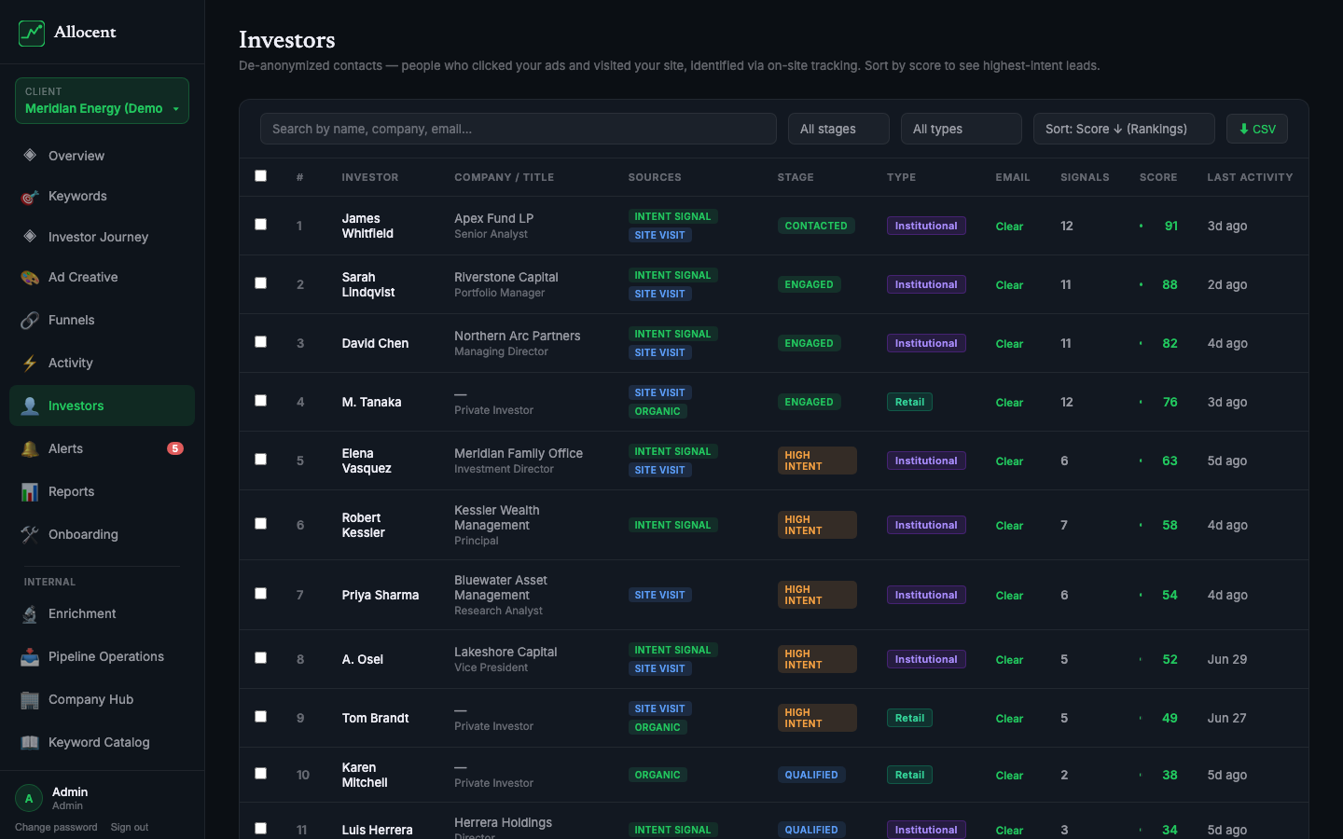Click the Funnels link icon

click(x=30, y=321)
